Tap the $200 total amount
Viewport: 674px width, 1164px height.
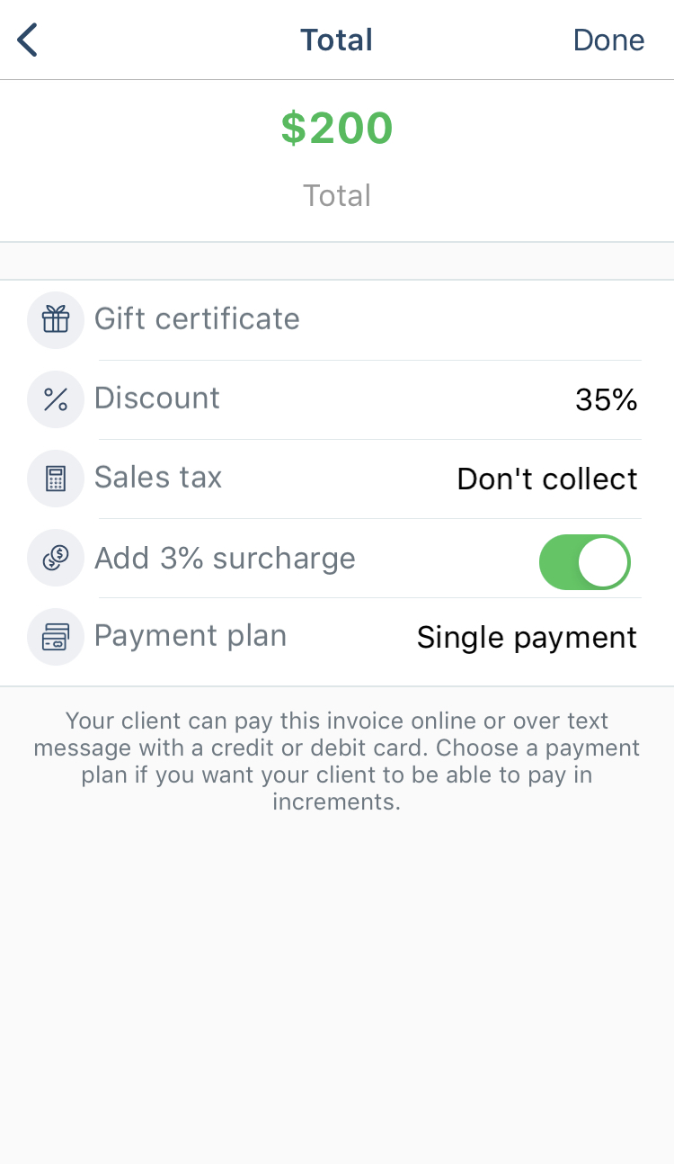337,128
